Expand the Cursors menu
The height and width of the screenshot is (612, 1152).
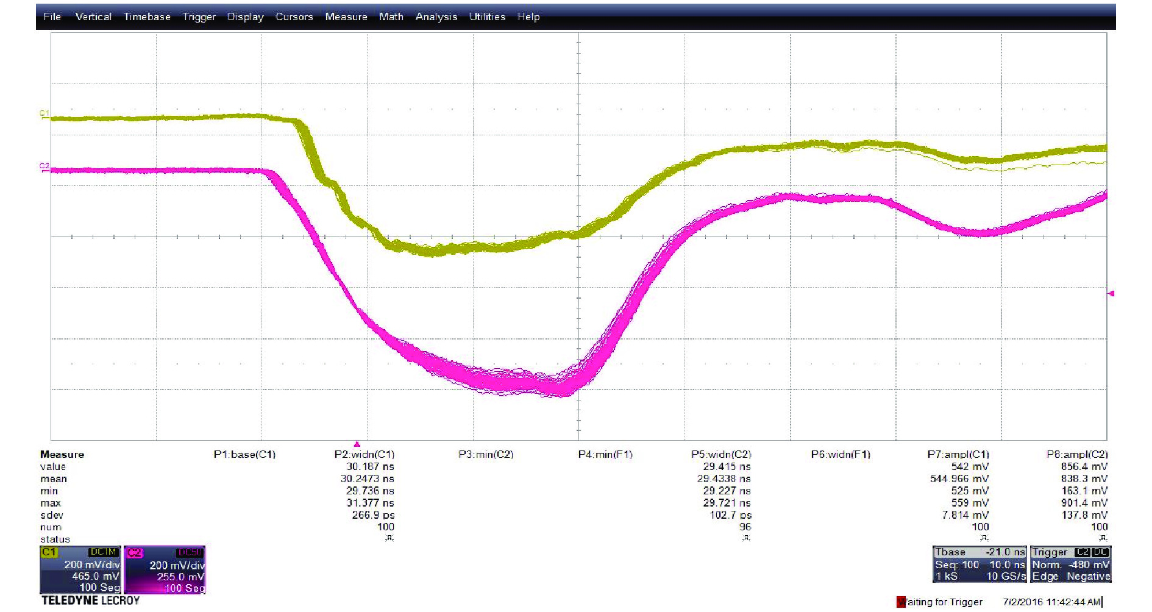294,16
